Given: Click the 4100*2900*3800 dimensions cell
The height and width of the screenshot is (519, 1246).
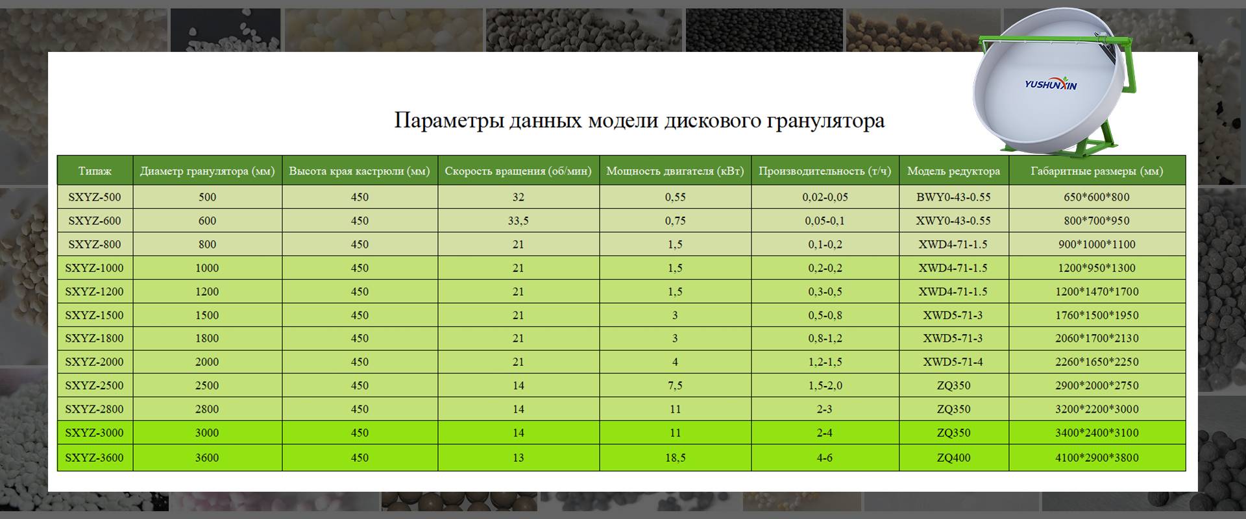Looking at the screenshot, I should [1097, 458].
